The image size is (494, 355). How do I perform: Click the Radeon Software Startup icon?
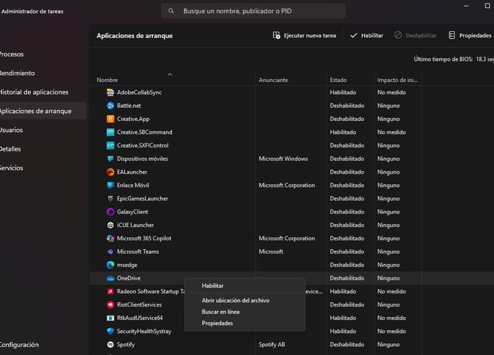[110, 292]
